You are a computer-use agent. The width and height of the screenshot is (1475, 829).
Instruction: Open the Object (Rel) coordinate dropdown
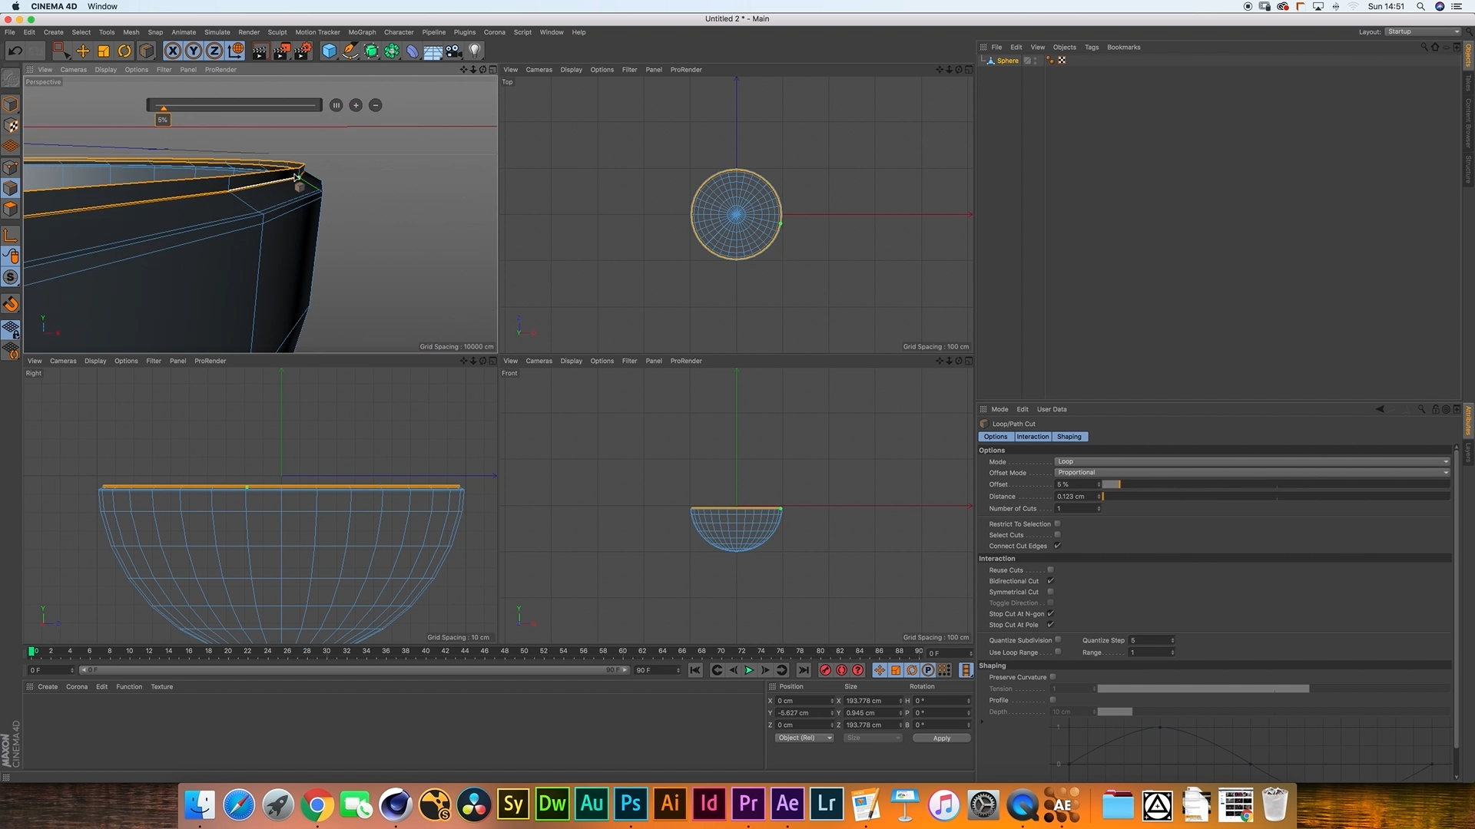(x=804, y=738)
